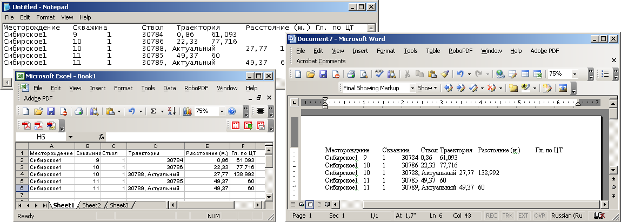Open the Excel zoom 75% dropdown

tap(222, 111)
